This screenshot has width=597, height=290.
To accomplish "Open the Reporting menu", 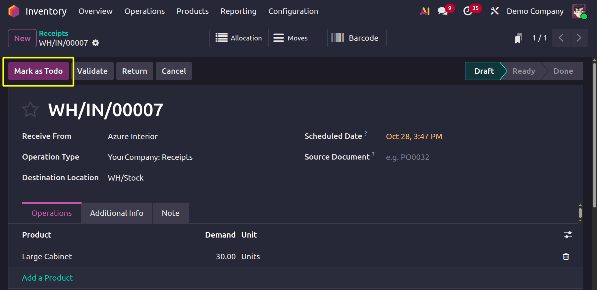I will (x=238, y=11).
